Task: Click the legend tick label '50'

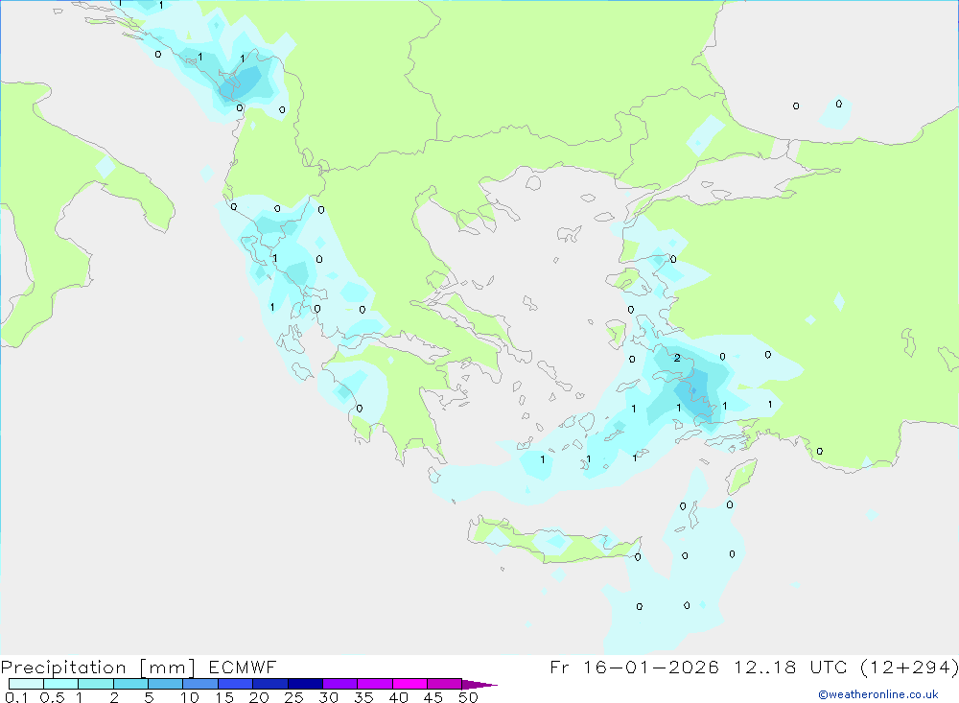Action: coord(469,697)
